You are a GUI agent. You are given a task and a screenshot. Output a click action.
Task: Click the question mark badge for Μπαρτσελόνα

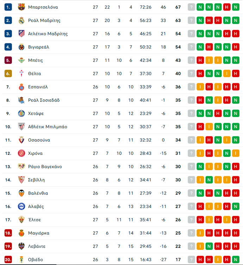(191, 7)
